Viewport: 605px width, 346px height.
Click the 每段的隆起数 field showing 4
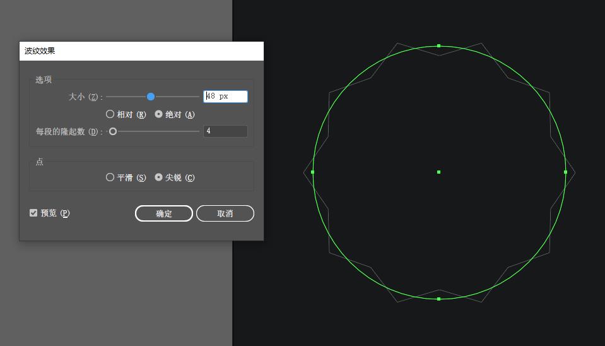coord(225,131)
